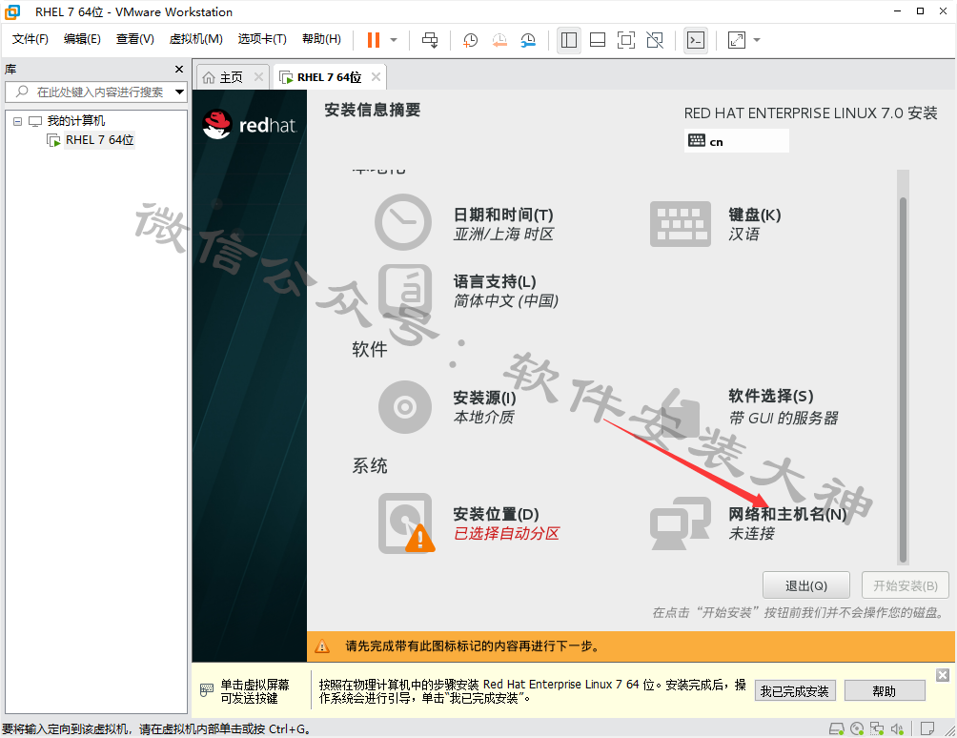
Task: Enter full screen mode
Action: (626, 40)
